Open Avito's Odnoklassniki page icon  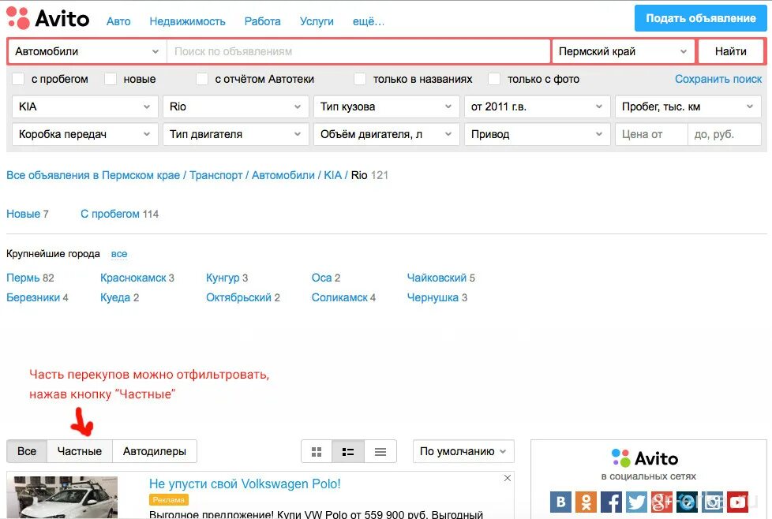(586, 502)
